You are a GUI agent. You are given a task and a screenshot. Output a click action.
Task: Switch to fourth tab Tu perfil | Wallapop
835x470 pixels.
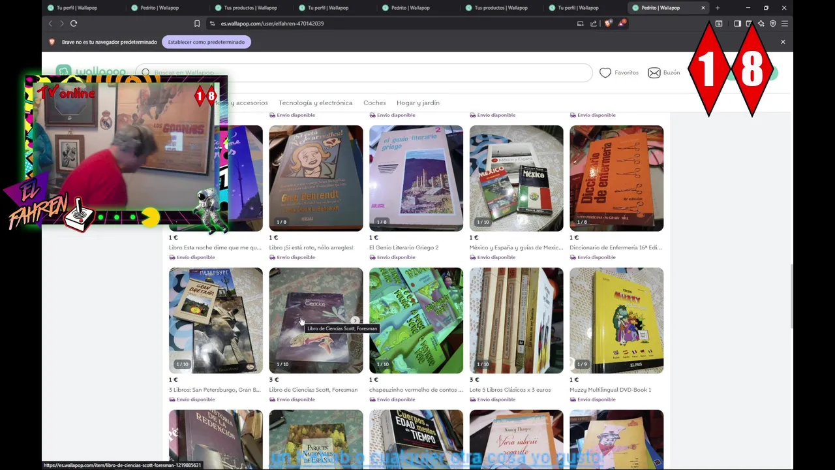click(334, 8)
